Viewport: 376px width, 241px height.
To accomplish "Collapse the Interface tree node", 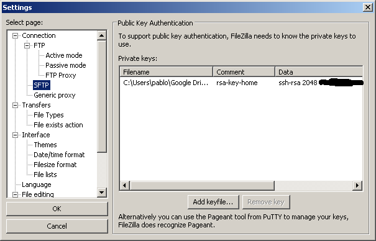I will [x=15, y=135].
